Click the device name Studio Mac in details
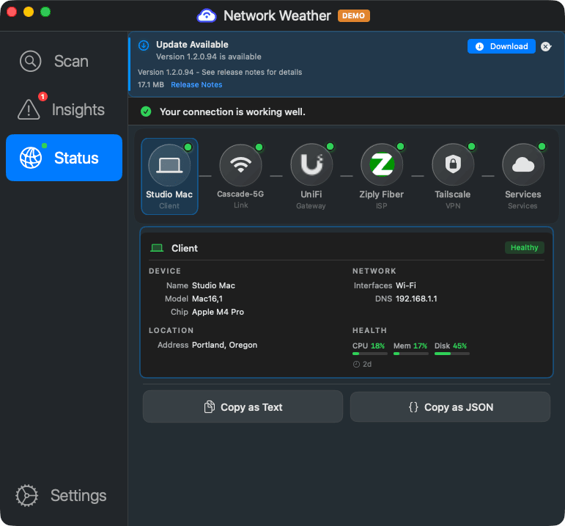This screenshot has height=526, width=565. pos(213,285)
